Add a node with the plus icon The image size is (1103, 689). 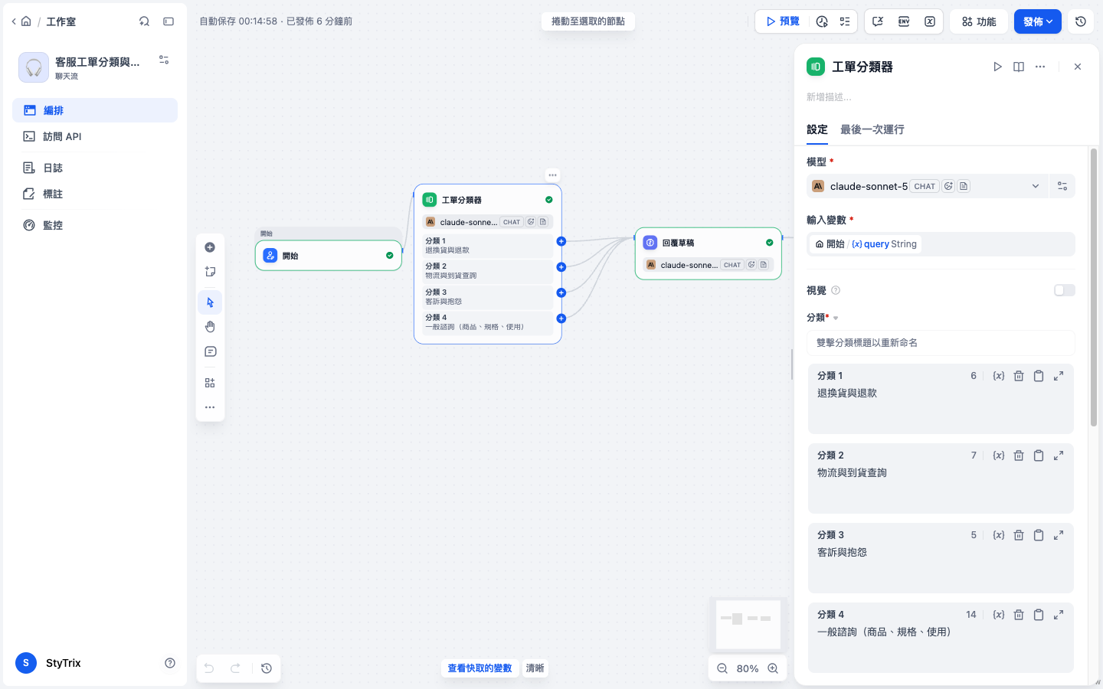[210, 247]
